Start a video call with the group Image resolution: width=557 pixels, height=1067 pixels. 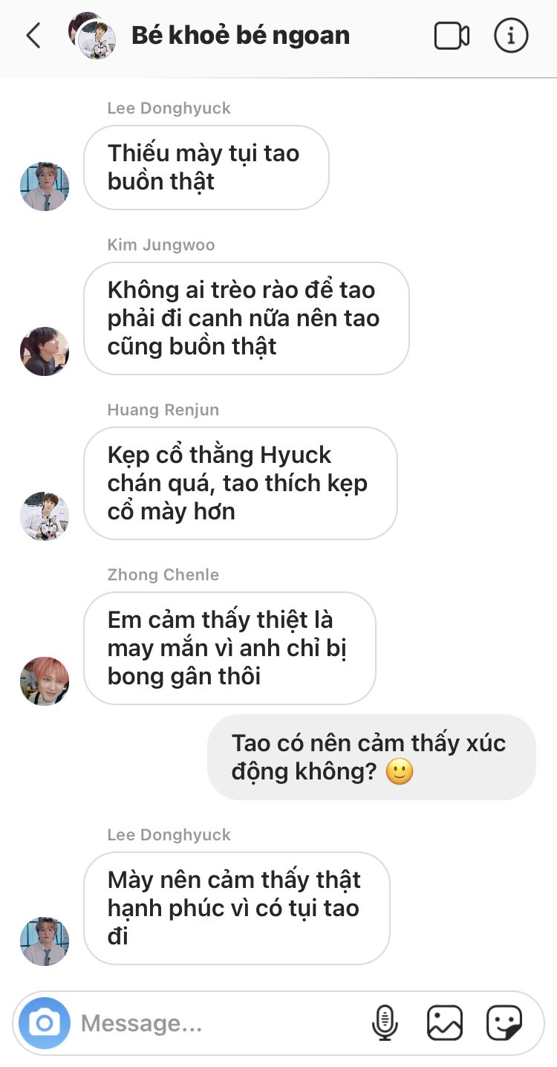452,36
